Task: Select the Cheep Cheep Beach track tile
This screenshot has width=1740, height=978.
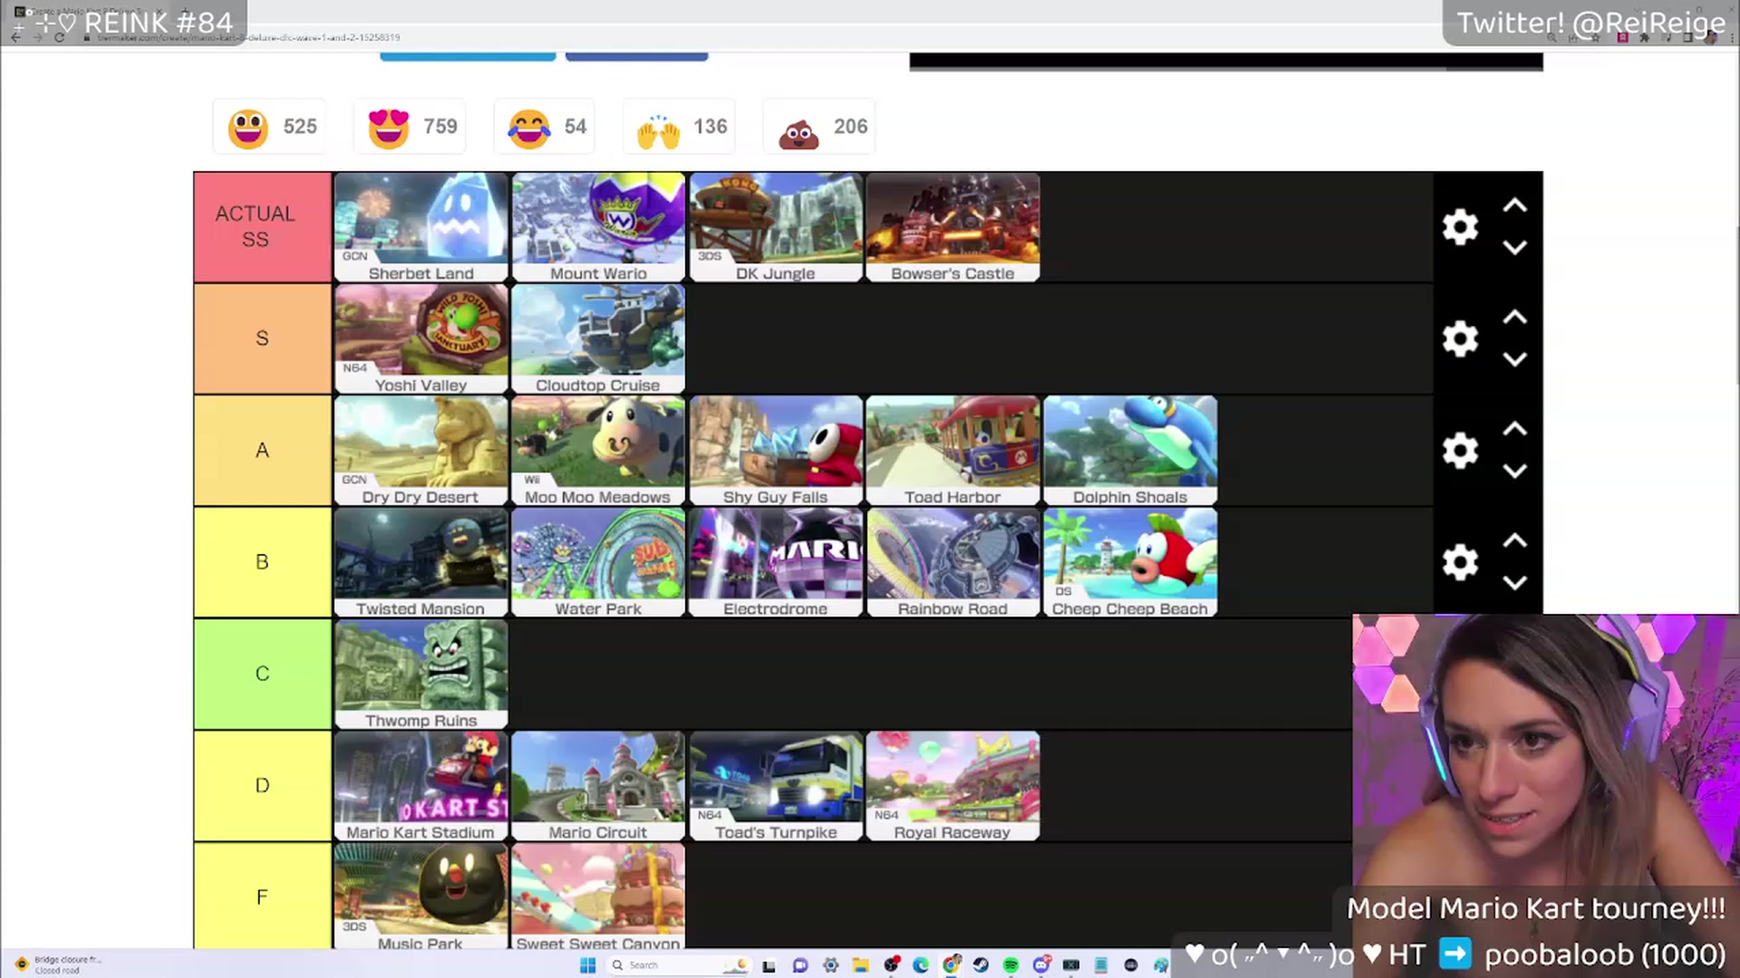Action: click(x=1130, y=561)
